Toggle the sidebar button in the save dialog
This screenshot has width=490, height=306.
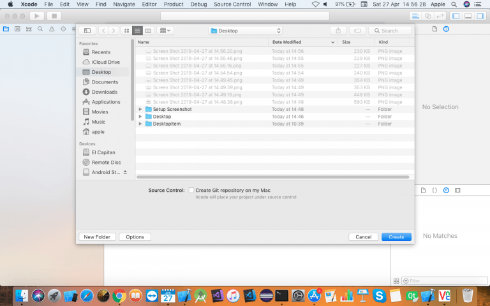point(87,31)
